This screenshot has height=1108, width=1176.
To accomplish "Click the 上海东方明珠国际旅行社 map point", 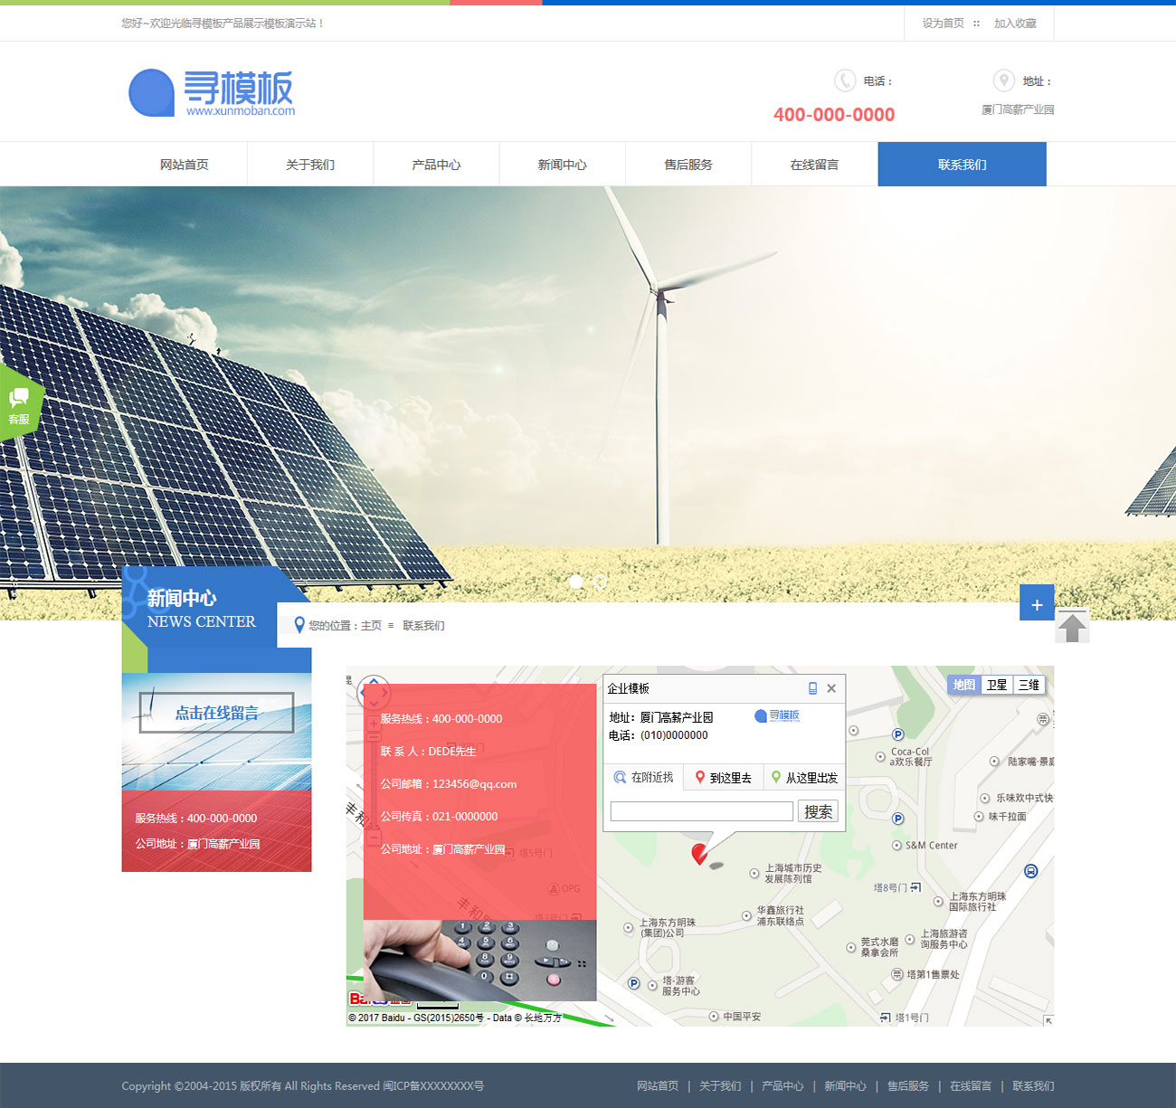I will [x=938, y=902].
